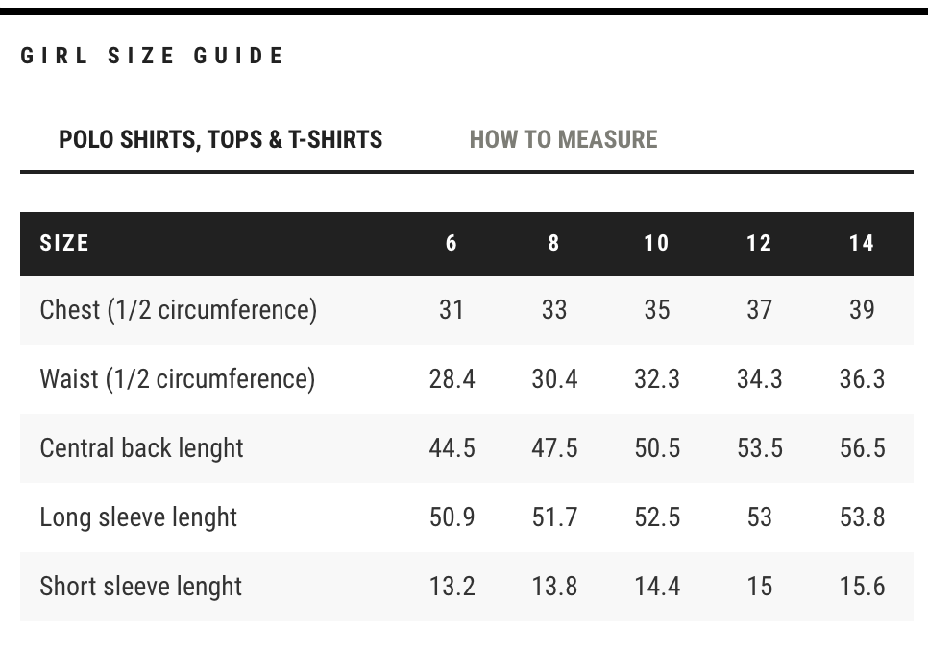This screenshot has height=649, width=928.
Task: Click central back value 56.5 for size 14
Action: click(862, 448)
